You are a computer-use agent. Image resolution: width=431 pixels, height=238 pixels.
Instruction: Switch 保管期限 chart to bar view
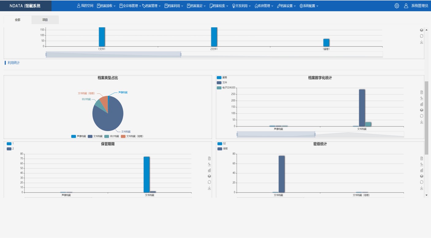(209, 170)
